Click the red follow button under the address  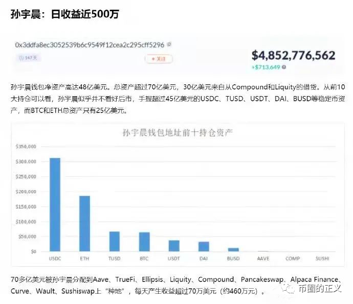pos(159,59)
